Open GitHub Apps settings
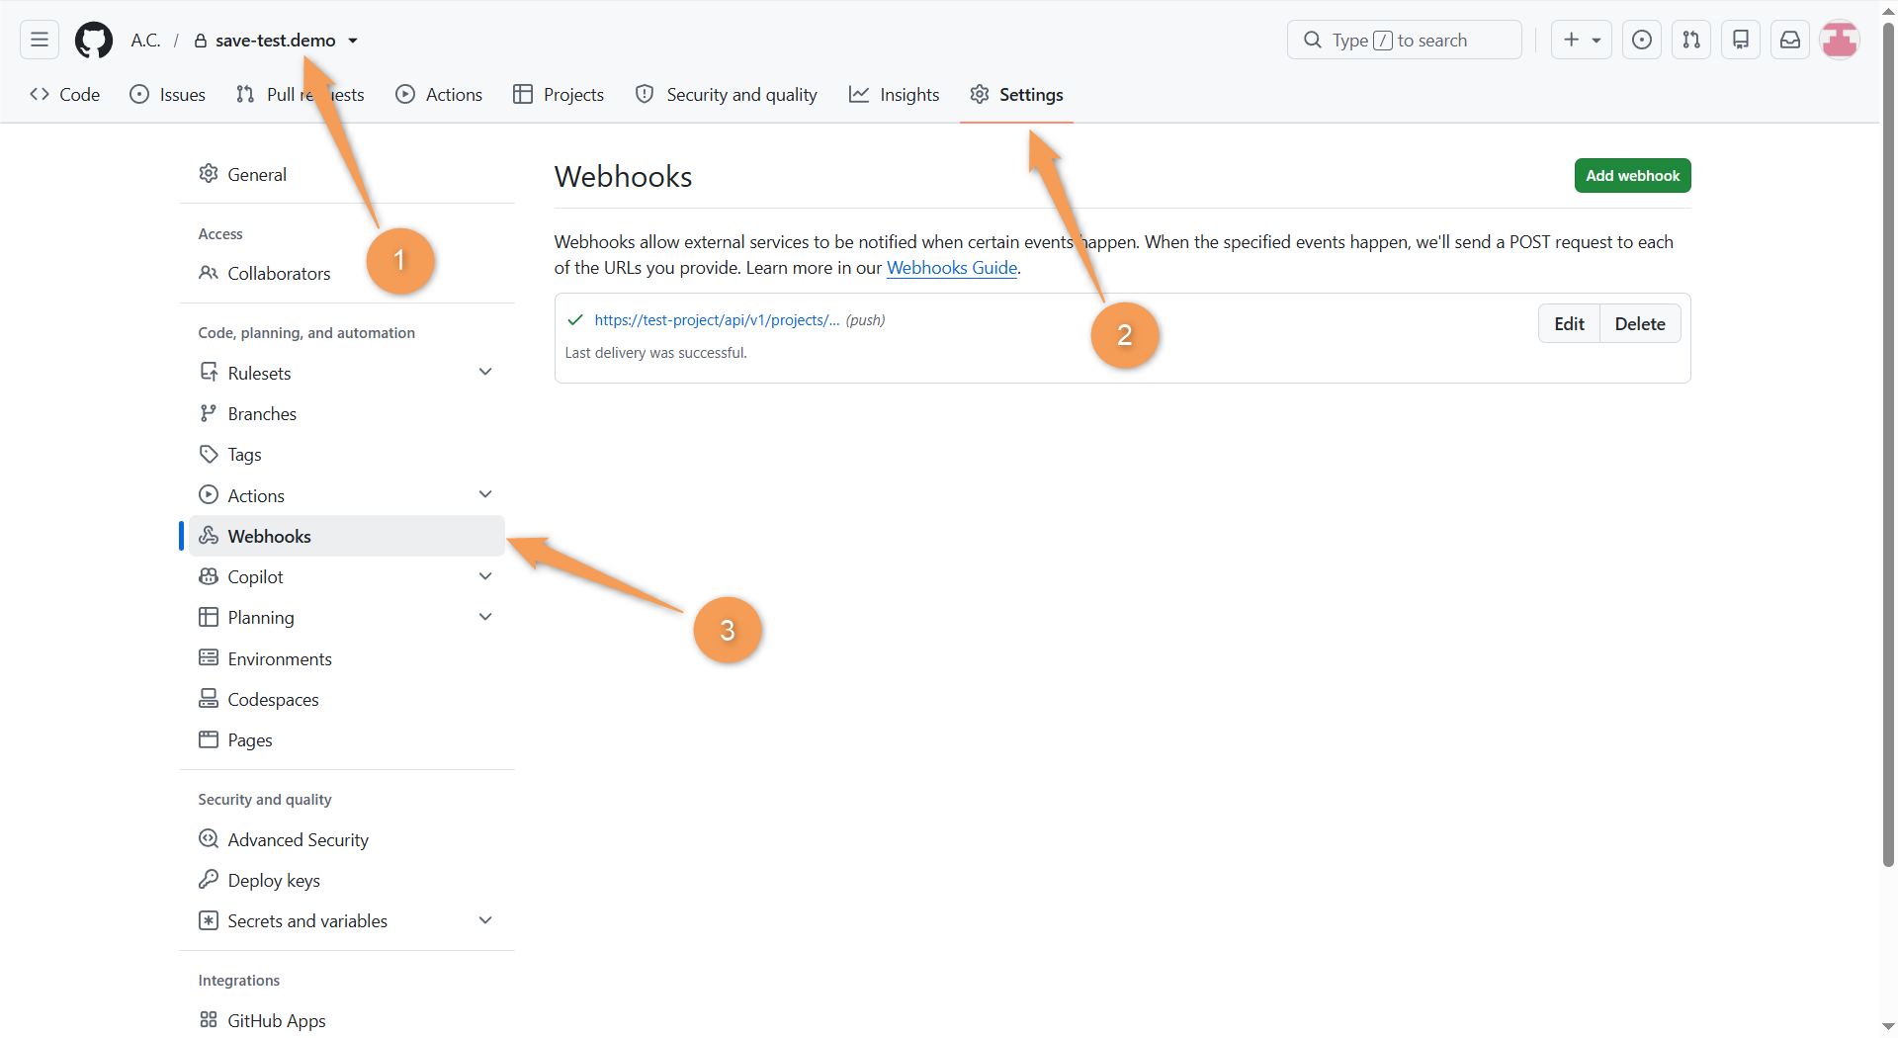The width and height of the screenshot is (1898, 1038). [x=346, y=1020]
